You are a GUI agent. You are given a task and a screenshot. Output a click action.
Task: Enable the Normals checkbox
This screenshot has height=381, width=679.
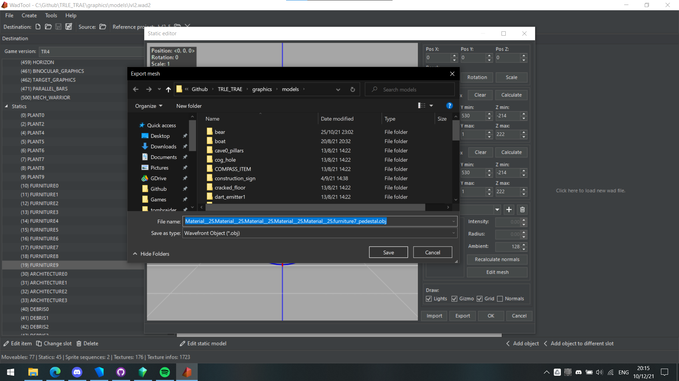[500, 299]
